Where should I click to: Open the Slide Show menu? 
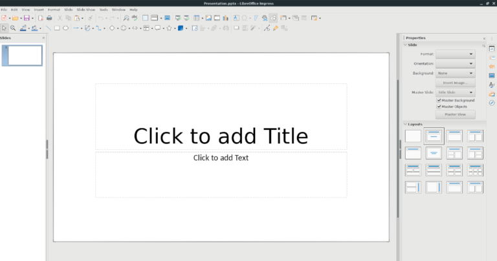pos(85,10)
